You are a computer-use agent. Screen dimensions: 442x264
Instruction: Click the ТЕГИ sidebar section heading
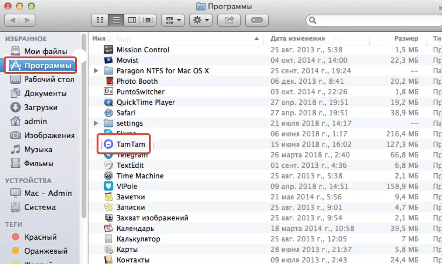coord(14,225)
